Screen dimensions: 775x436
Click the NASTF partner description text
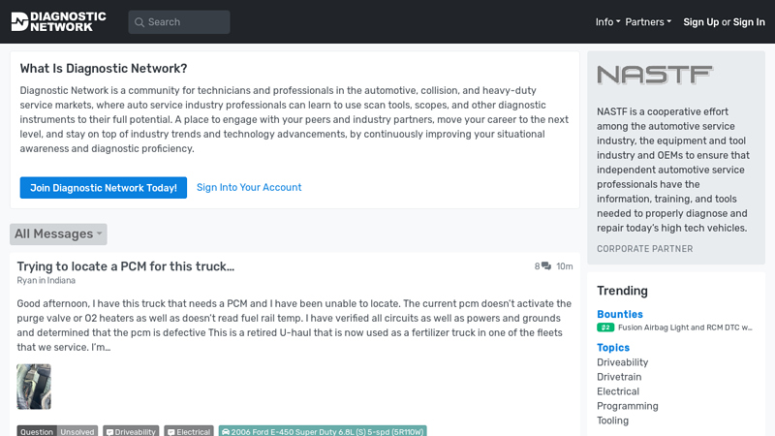(x=672, y=170)
